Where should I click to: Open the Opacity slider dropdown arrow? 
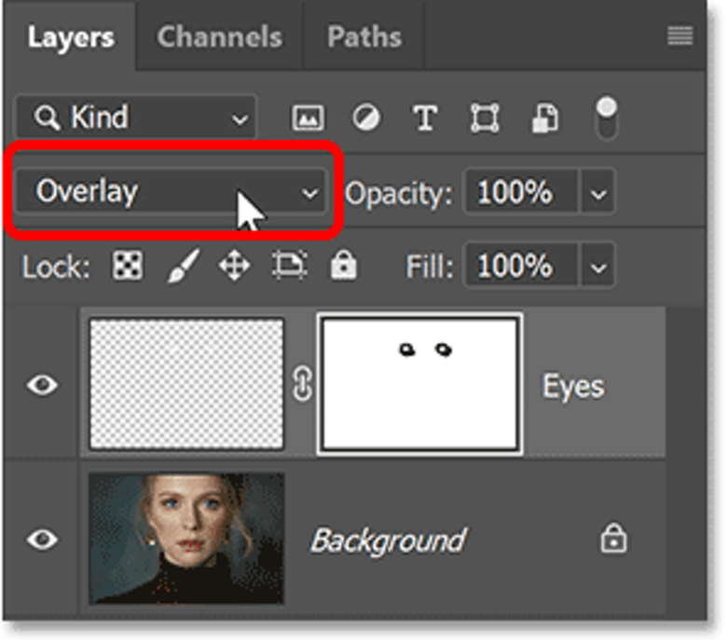pyautogui.click(x=598, y=192)
